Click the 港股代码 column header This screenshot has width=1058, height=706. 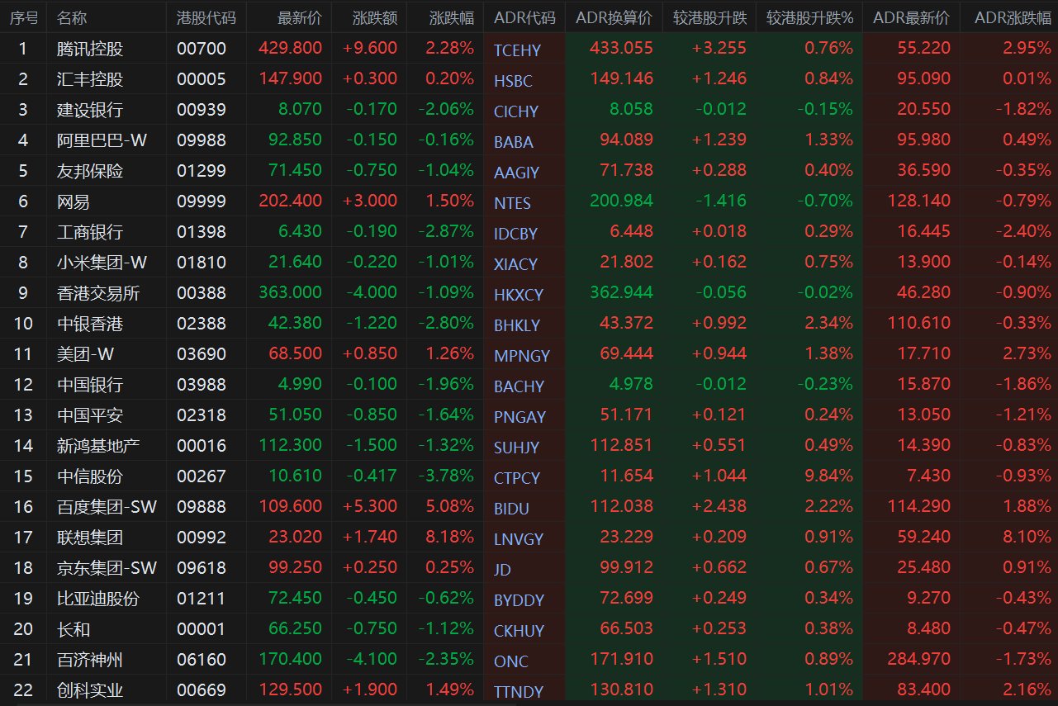(x=206, y=17)
